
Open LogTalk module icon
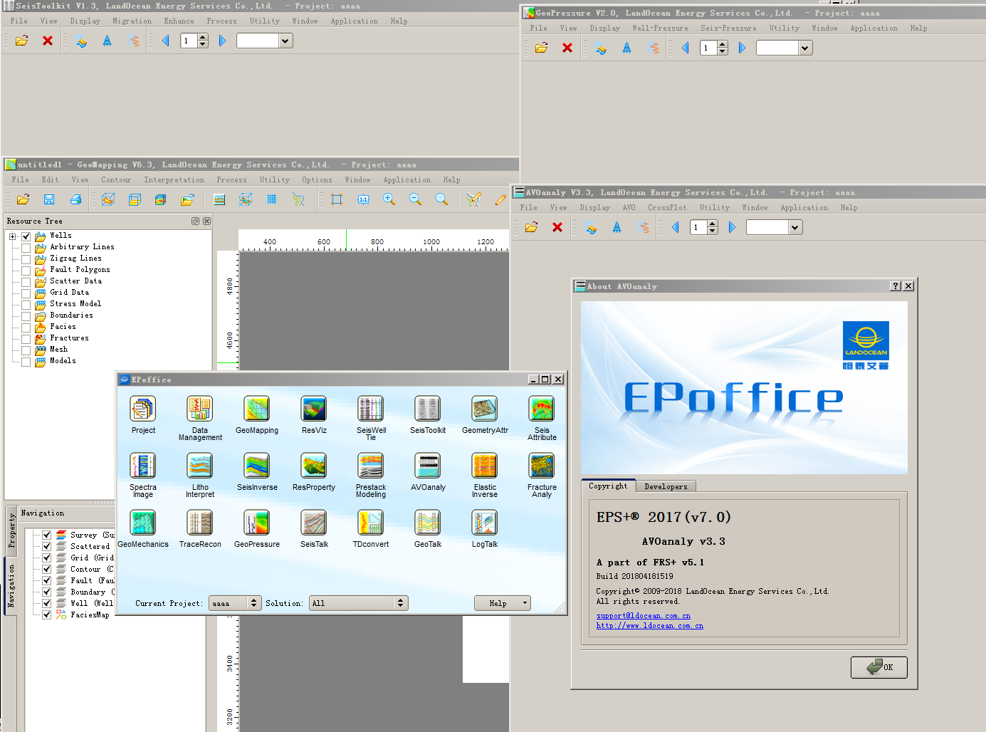pos(485,523)
